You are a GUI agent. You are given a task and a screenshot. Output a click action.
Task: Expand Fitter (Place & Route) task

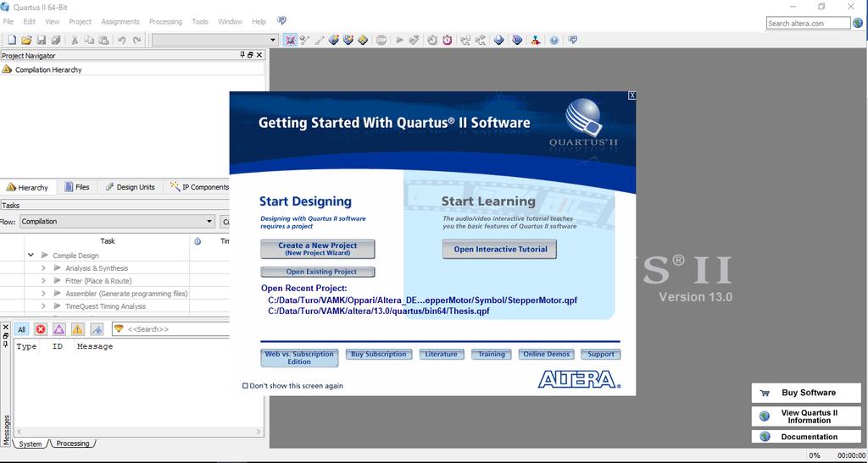pos(44,281)
